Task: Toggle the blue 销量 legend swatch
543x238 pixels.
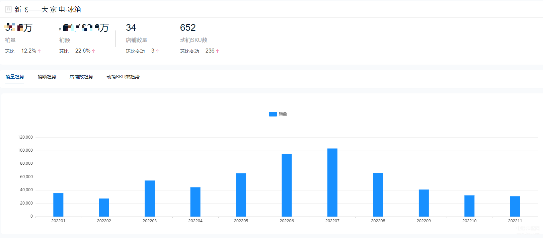Action: tap(273, 114)
